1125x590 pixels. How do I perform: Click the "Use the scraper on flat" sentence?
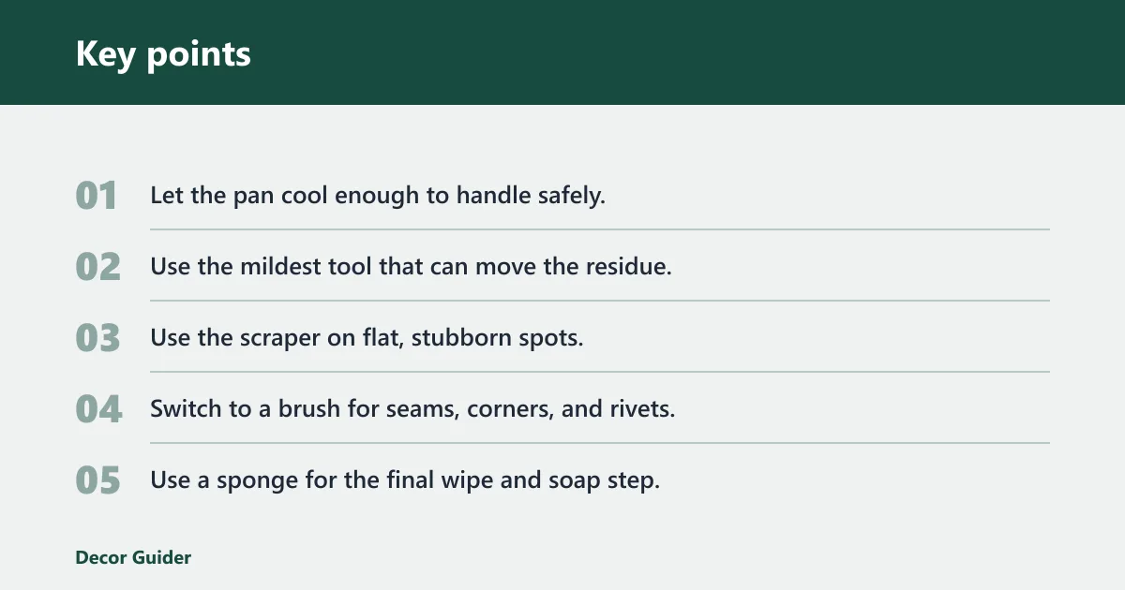(367, 338)
